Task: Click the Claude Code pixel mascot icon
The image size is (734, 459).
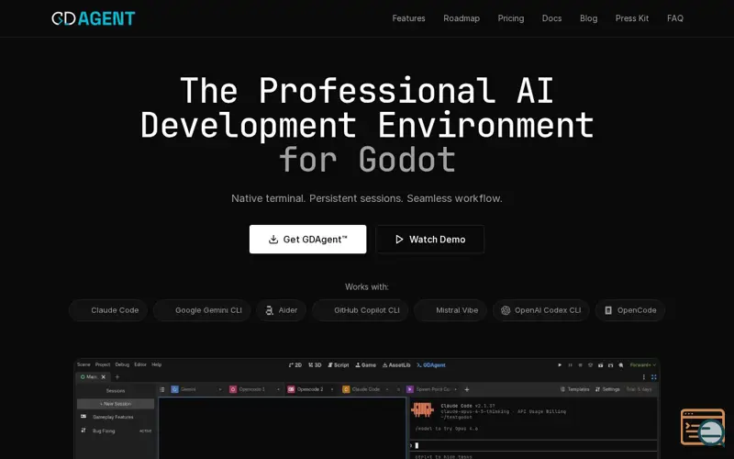Action: (x=422, y=409)
